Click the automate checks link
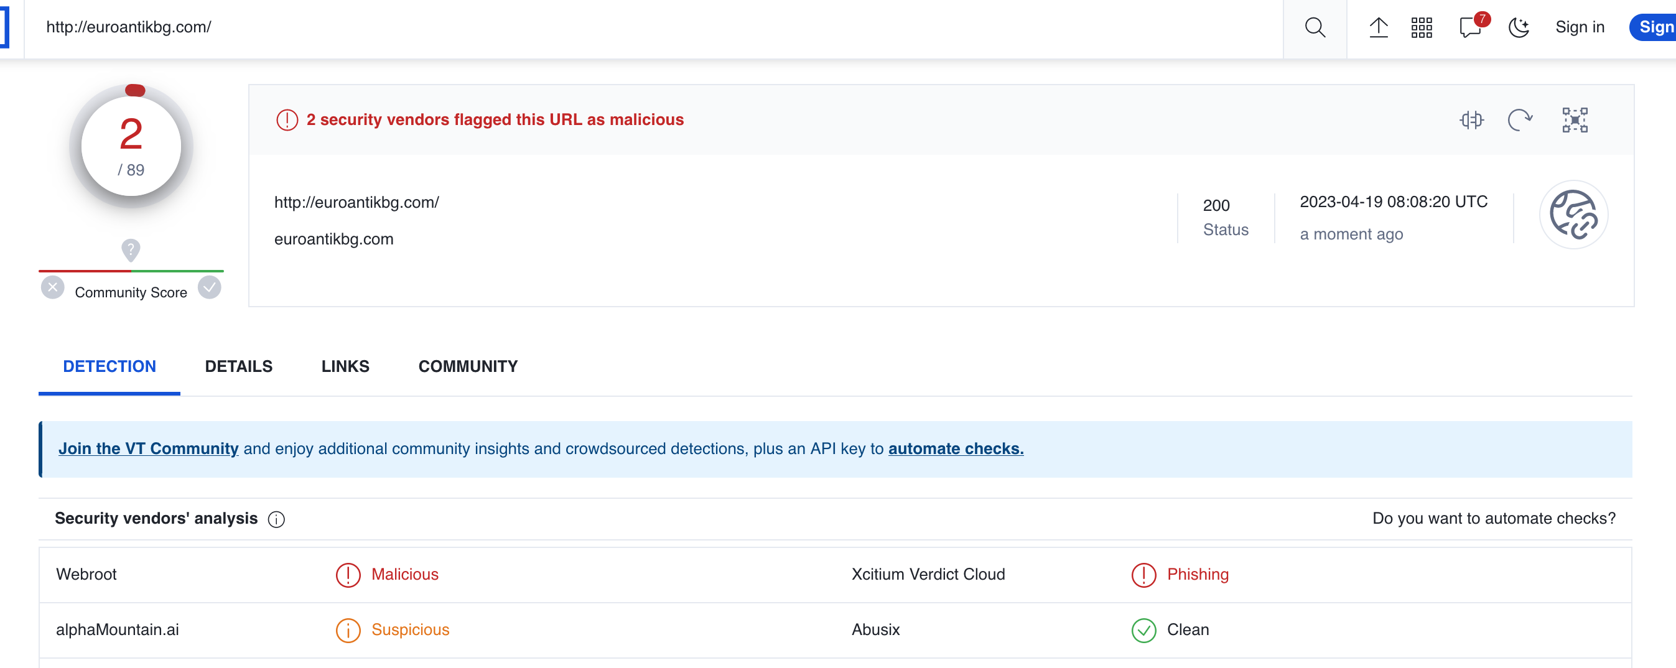 (956, 449)
